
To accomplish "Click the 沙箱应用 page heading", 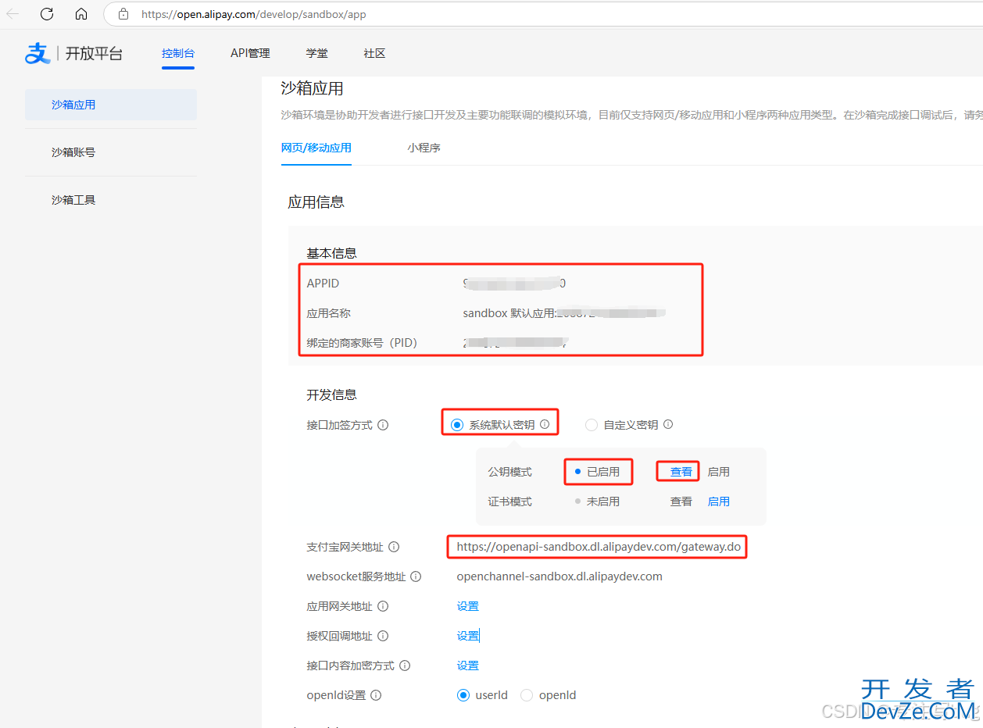I will click(313, 88).
